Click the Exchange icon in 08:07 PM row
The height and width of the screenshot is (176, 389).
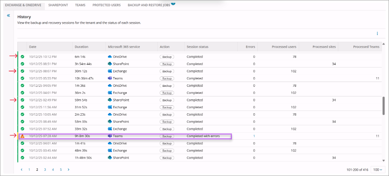[110, 71]
